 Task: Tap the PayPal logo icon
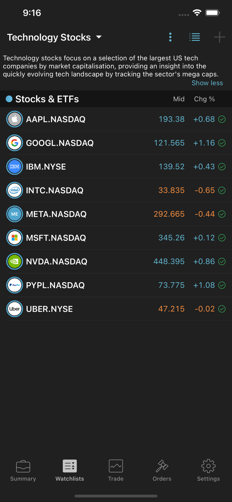click(x=15, y=285)
